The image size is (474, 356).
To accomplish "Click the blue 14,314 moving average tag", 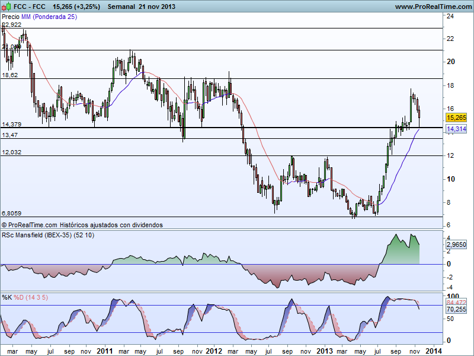I will click(x=455, y=129).
